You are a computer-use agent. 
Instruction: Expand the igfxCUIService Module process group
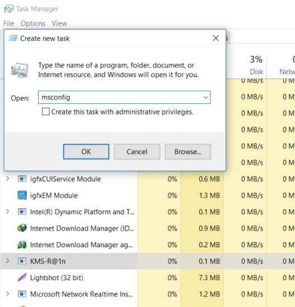(7, 179)
